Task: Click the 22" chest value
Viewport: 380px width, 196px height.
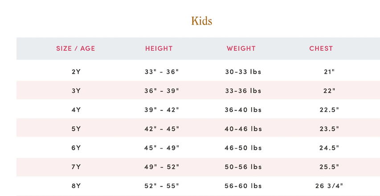Action: (x=329, y=91)
